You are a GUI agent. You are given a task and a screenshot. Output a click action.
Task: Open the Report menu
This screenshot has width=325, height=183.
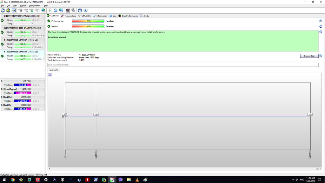click(x=23, y=6)
